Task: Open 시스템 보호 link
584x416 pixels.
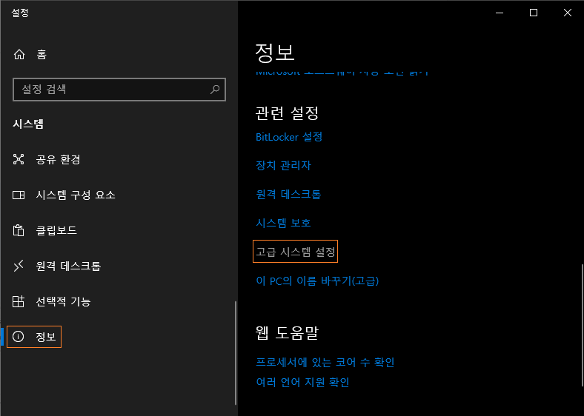Action: coord(283,223)
